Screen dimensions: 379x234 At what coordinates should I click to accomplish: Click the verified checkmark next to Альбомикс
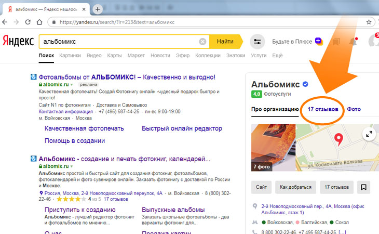click(x=305, y=84)
